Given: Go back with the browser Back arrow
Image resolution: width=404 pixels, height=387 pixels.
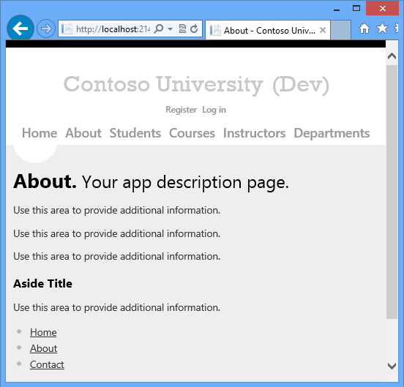Looking at the screenshot, I should [20, 29].
